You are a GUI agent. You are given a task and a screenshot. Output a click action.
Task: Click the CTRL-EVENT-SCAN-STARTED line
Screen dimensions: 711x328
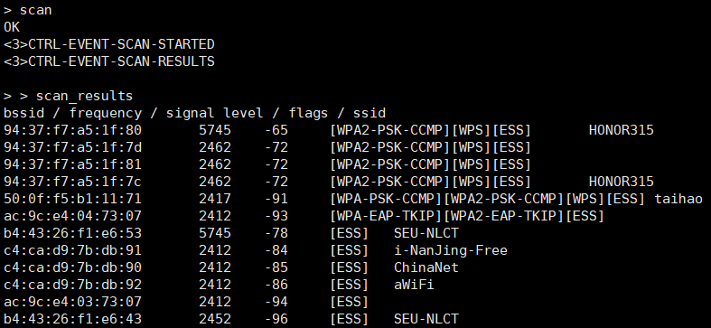coord(108,44)
